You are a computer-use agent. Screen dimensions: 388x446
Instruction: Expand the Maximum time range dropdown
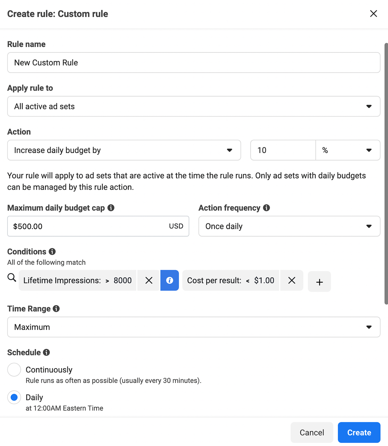point(193,327)
